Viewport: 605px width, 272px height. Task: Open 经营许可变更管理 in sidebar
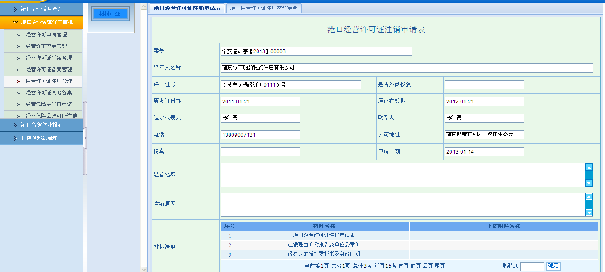click(46, 46)
